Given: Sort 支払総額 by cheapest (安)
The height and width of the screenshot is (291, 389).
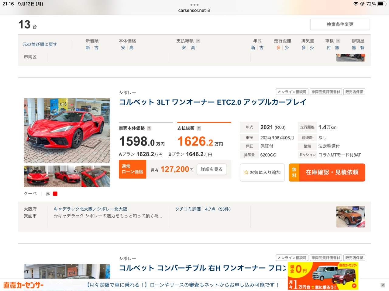Looking at the screenshot, I should tap(184, 48).
